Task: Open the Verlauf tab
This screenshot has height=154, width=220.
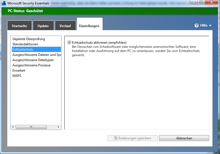Action: click(65, 25)
